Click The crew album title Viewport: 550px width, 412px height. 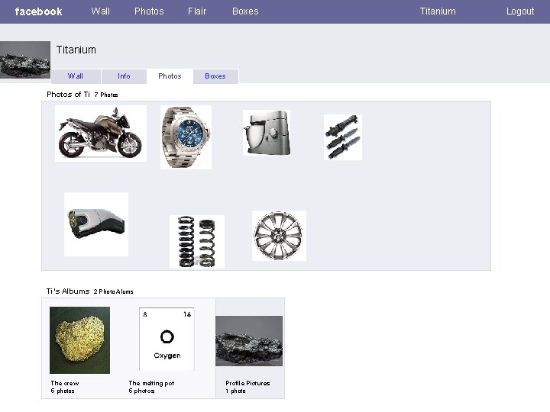[65, 383]
